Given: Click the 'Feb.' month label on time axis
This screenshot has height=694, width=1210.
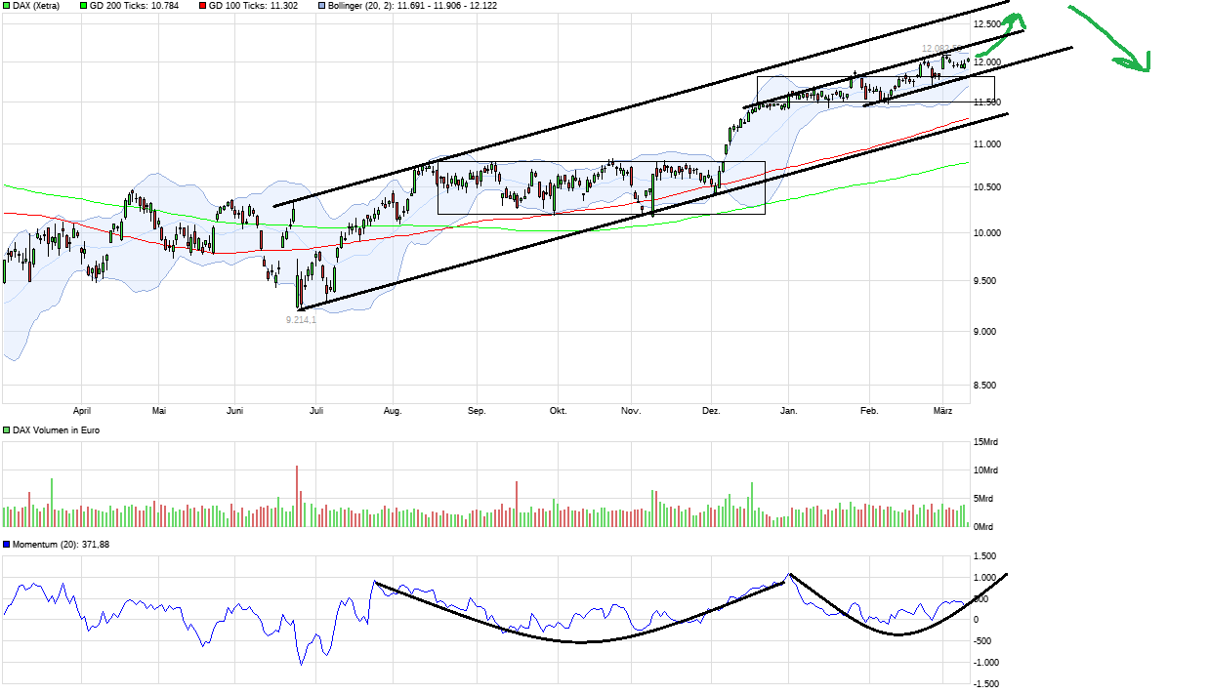Looking at the screenshot, I should coord(869,411).
